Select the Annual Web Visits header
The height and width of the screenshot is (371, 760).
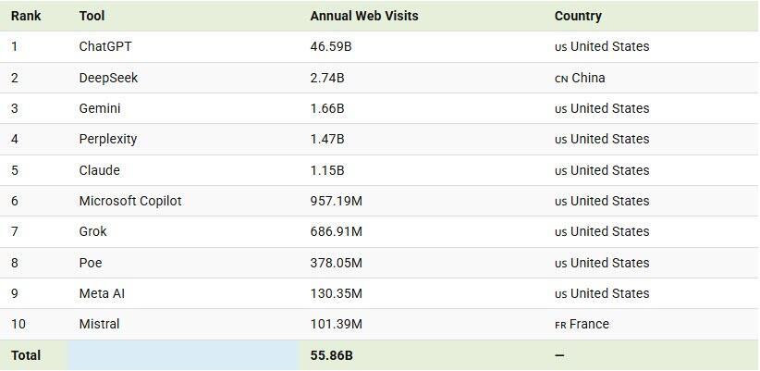pos(363,16)
